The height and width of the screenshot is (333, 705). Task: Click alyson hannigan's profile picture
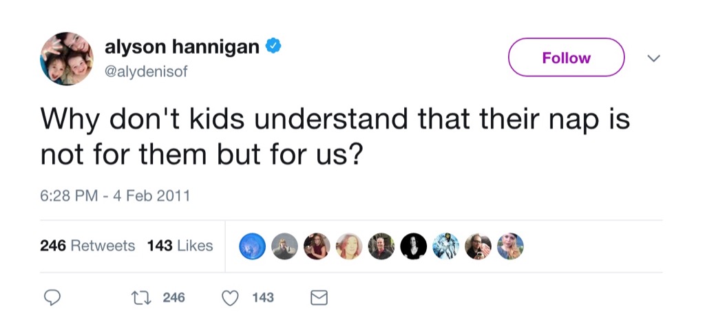point(66,58)
